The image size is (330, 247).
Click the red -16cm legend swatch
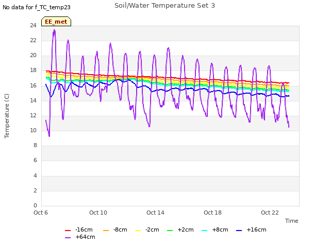[x=68, y=231]
